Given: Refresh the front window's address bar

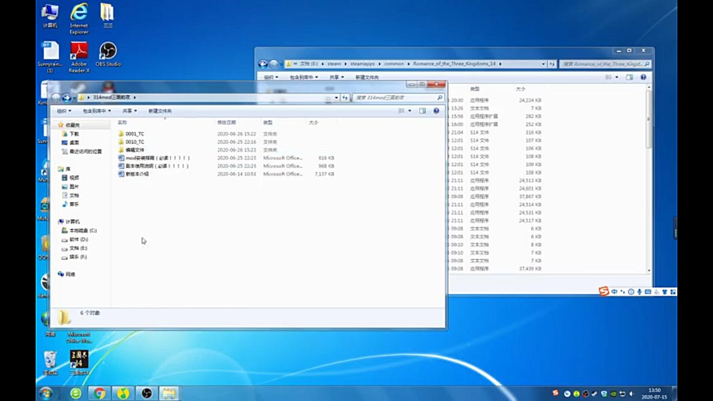Looking at the screenshot, I should 345,97.
